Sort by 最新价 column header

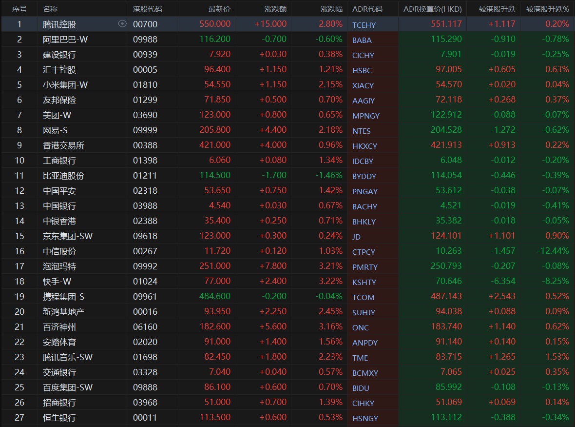click(219, 9)
